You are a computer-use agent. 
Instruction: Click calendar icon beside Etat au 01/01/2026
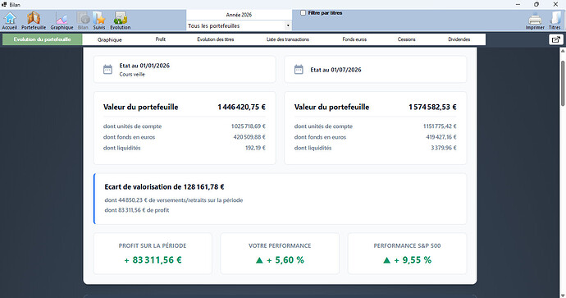[107, 69]
